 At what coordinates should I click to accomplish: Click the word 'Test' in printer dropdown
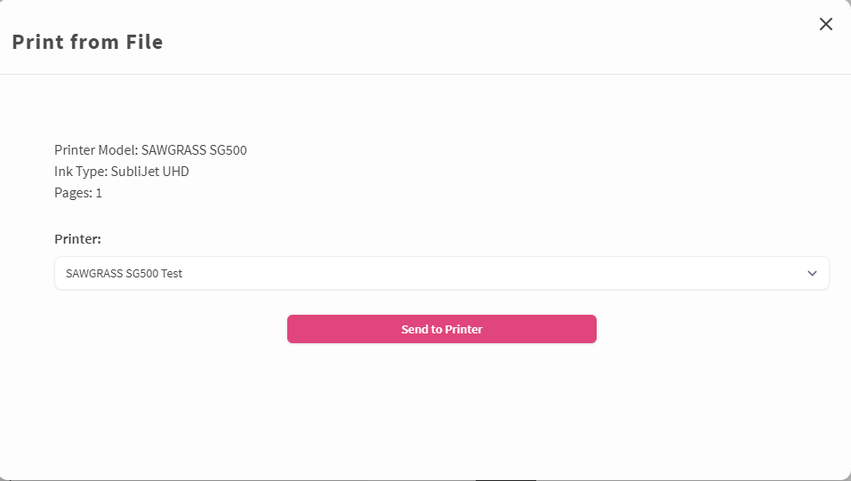pyautogui.click(x=172, y=274)
